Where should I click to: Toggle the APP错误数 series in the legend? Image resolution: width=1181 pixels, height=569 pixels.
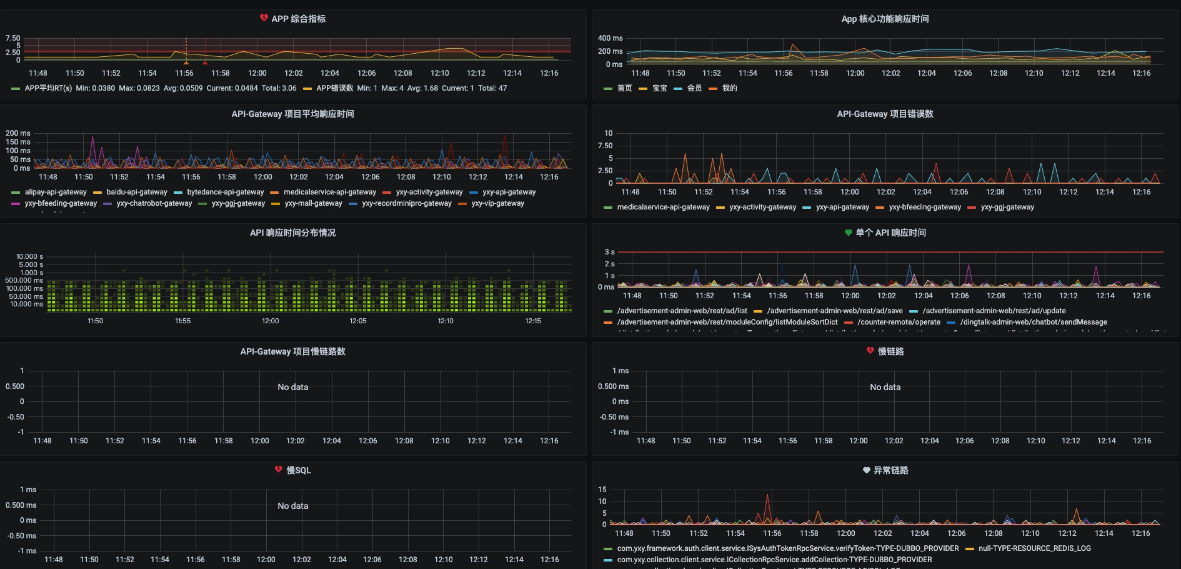click(334, 88)
